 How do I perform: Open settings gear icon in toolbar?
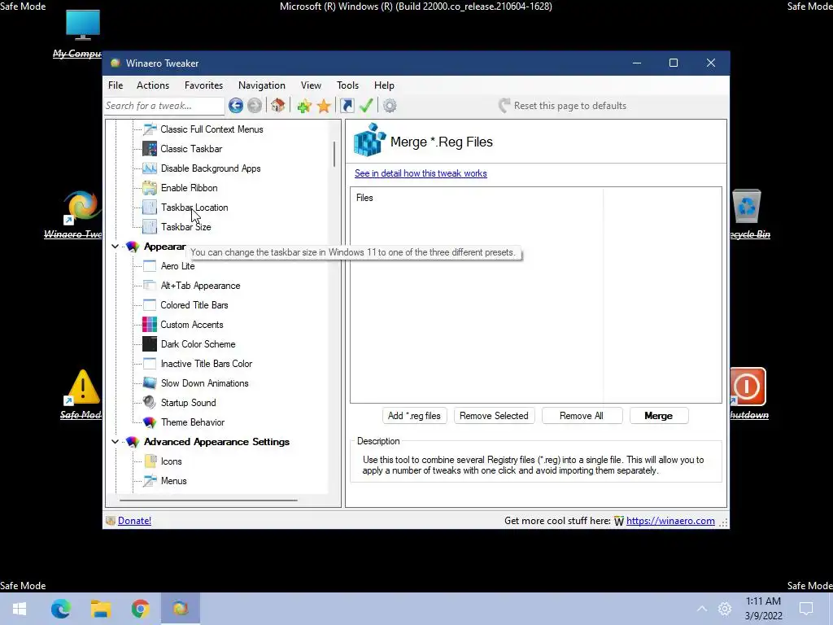coord(390,106)
